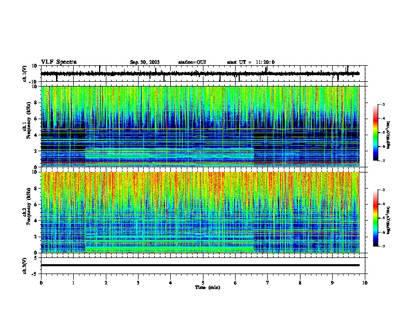Click the ch.1 spectrogram plot
This screenshot has width=411, height=317.
point(200,126)
